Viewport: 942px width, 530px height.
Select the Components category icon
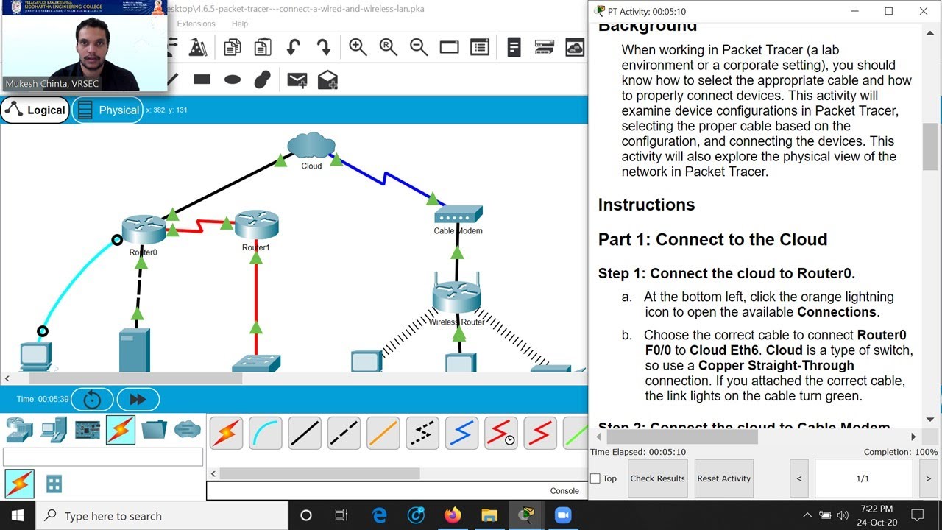point(87,429)
